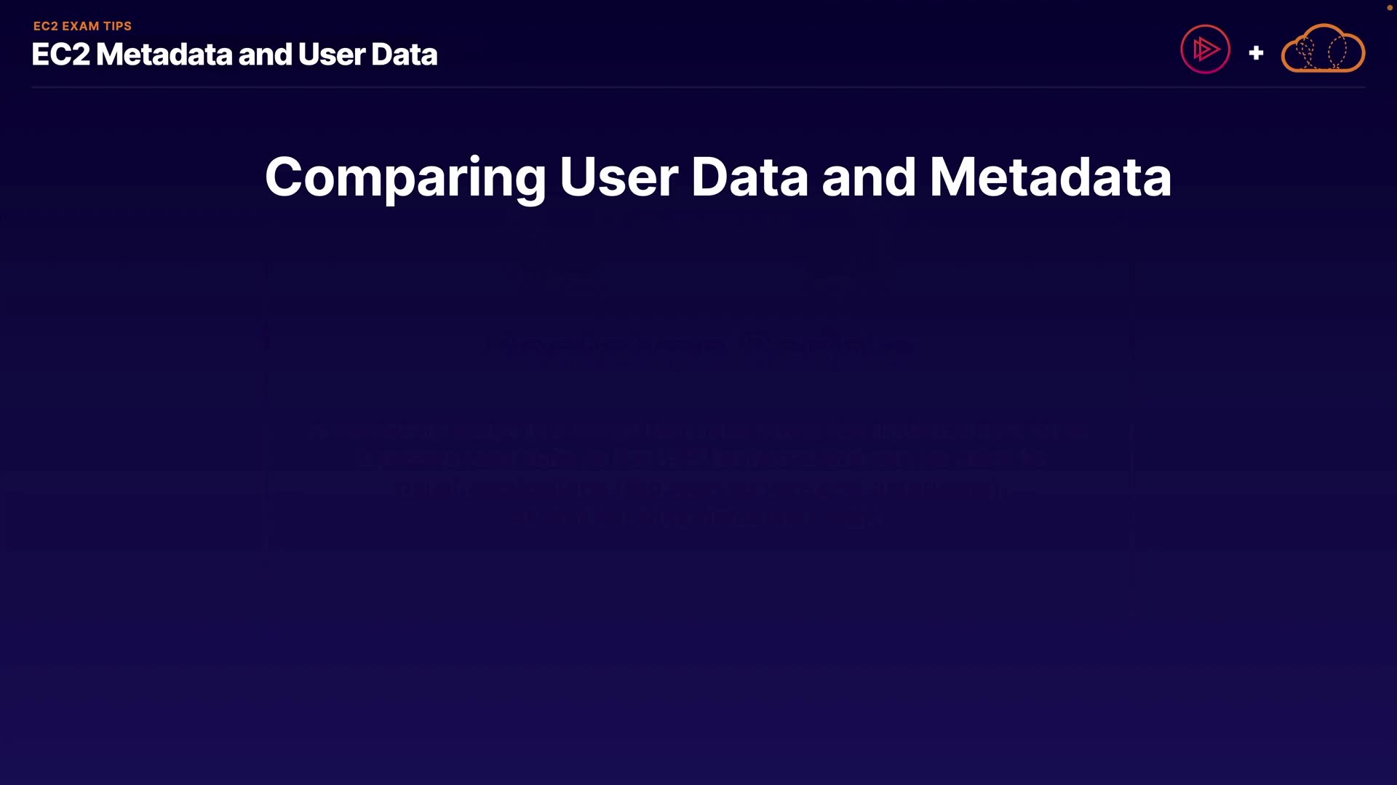
Task: Click the Pluralsight play logo
Action: [x=1205, y=49]
